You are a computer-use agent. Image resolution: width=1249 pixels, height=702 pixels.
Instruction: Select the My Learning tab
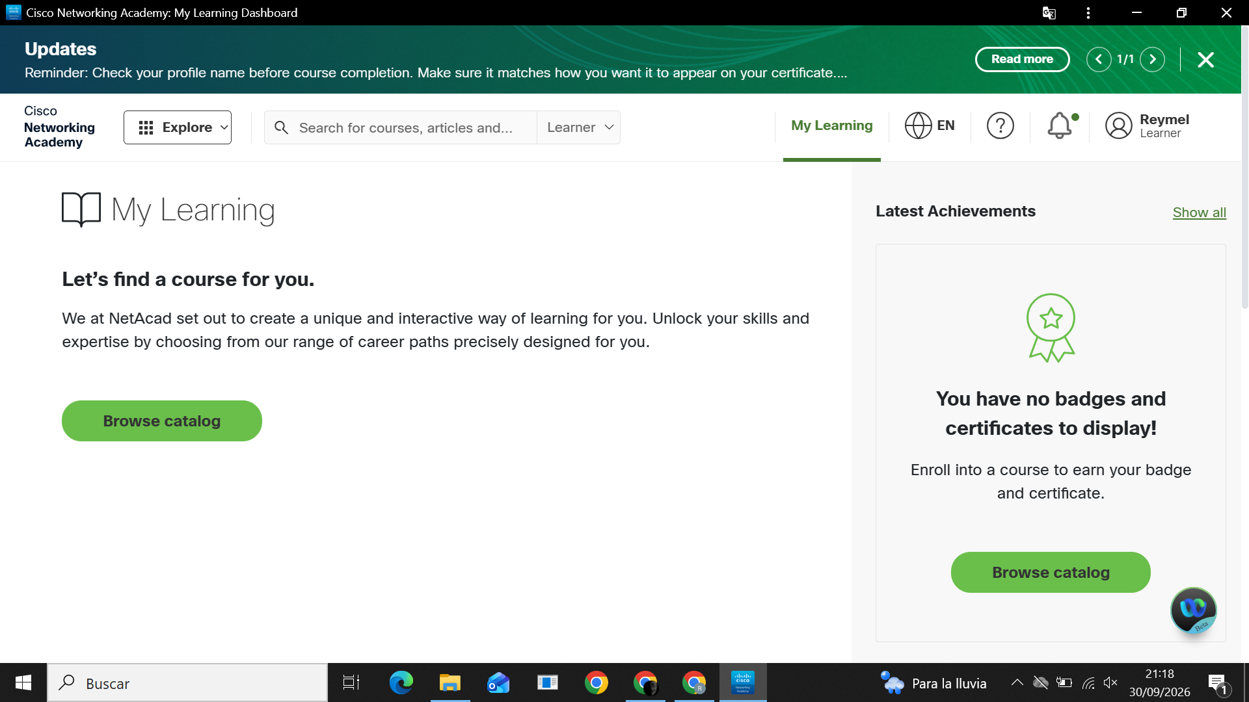[831, 125]
